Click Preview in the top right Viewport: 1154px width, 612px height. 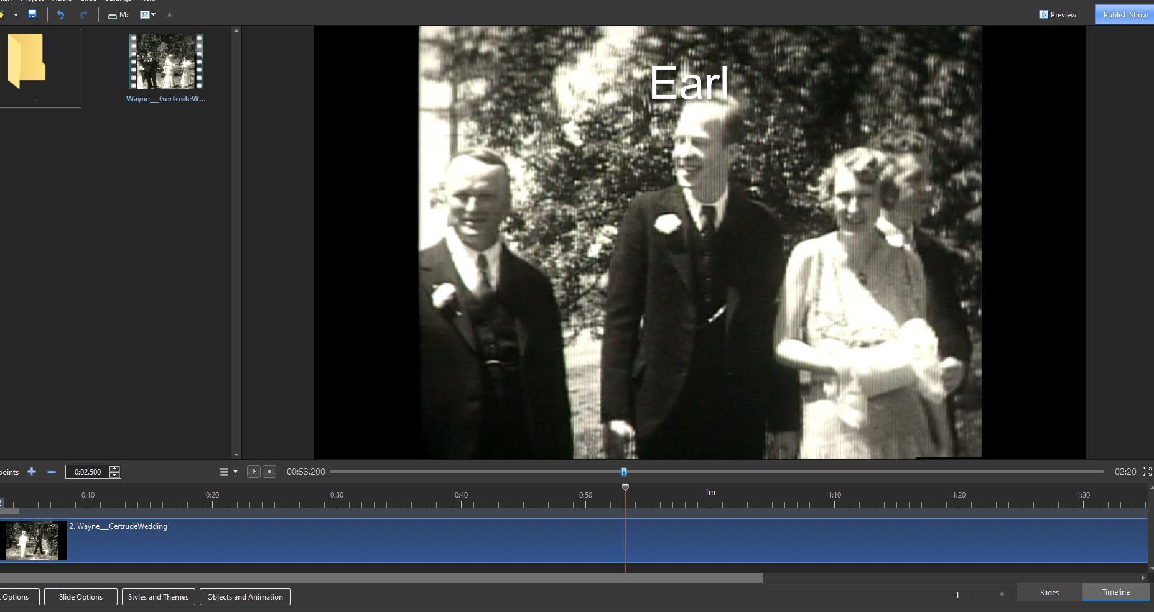coord(1058,14)
